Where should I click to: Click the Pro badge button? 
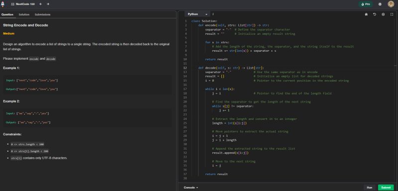point(366,4)
